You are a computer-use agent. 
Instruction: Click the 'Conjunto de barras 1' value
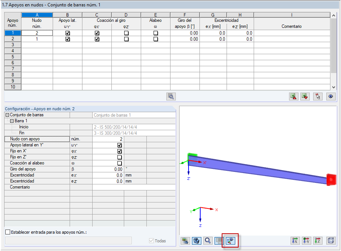(134, 115)
